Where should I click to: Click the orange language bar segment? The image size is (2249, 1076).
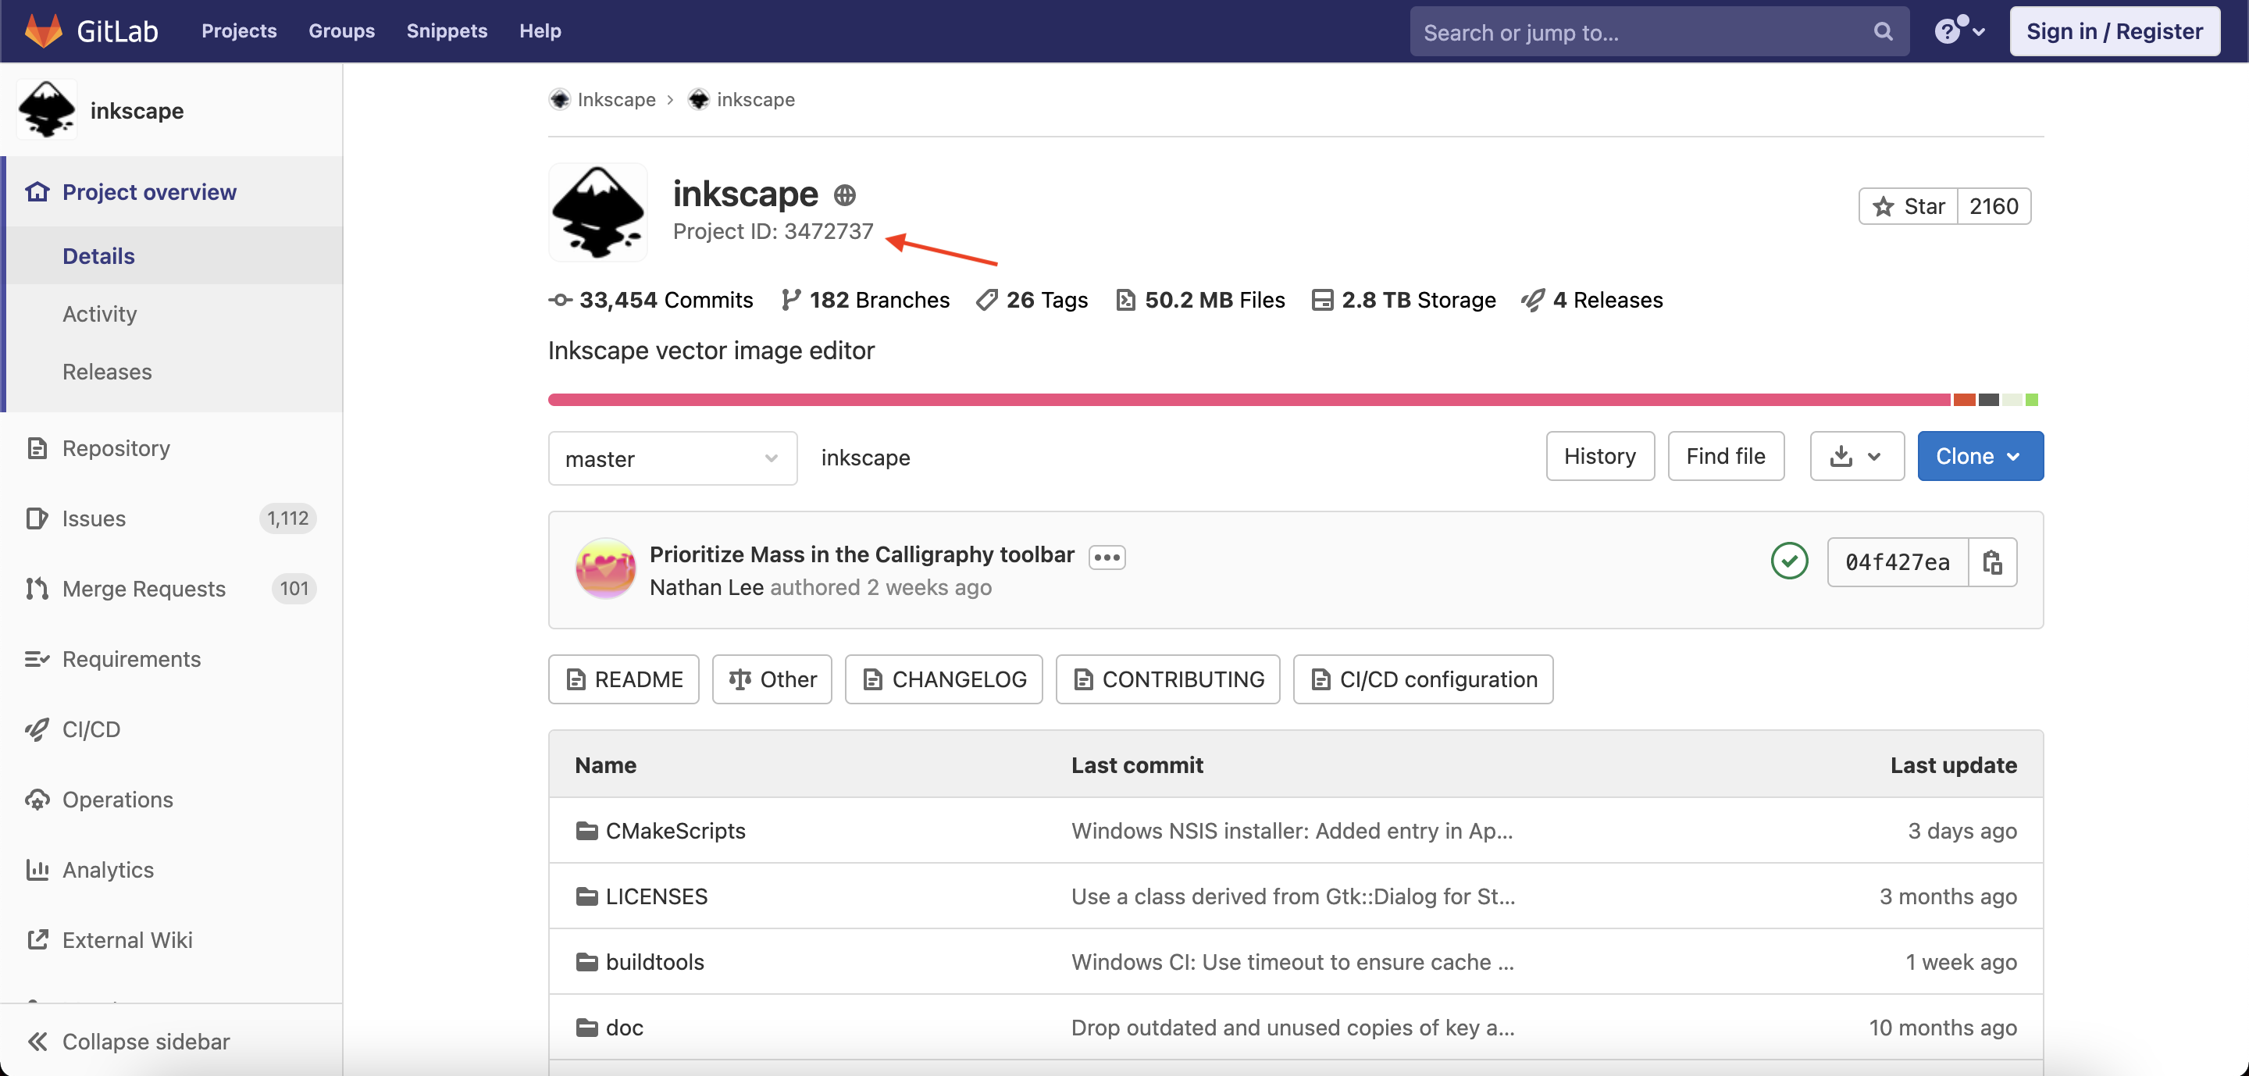click(1965, 400)
